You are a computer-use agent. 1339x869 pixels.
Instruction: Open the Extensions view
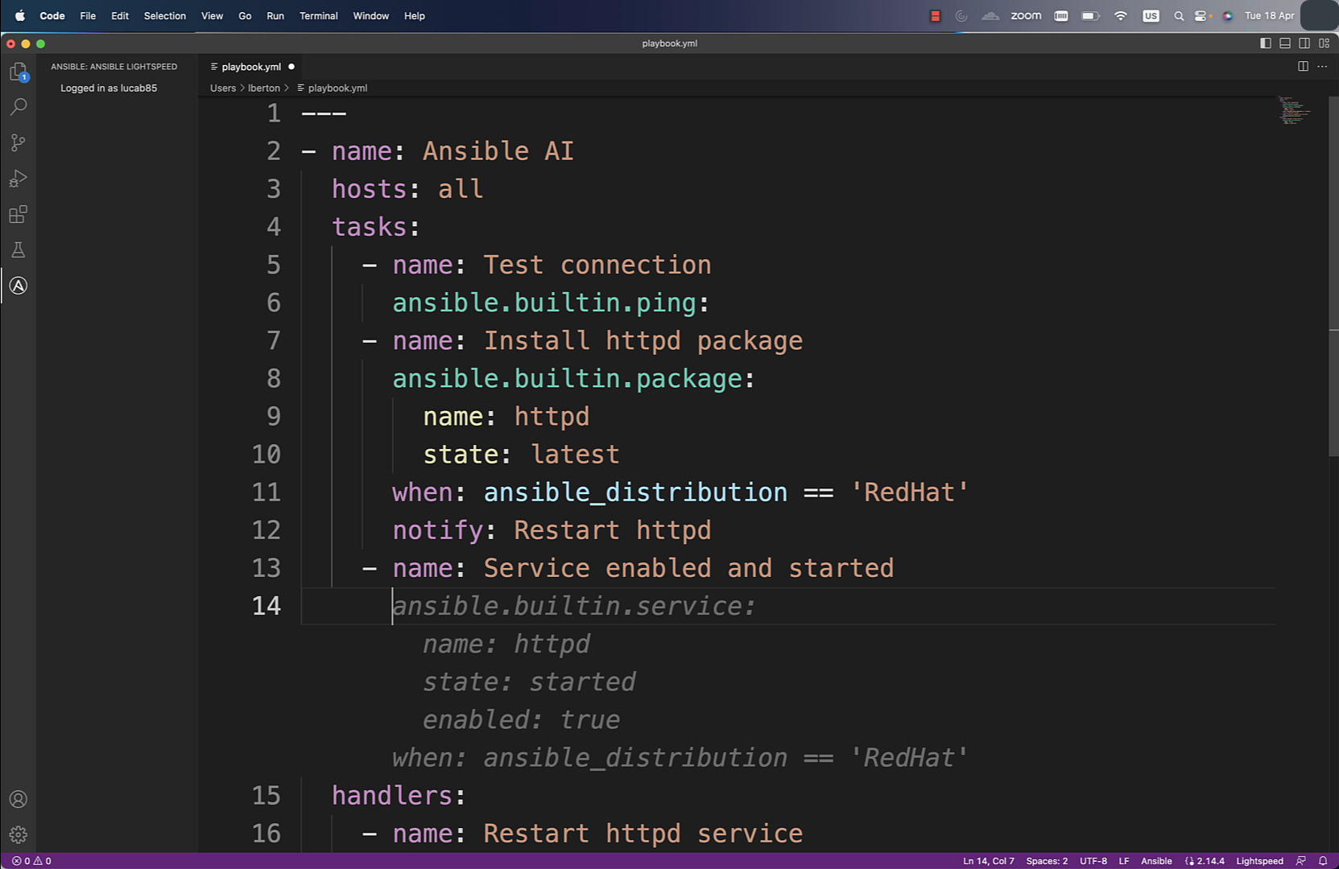click(19, 214)
